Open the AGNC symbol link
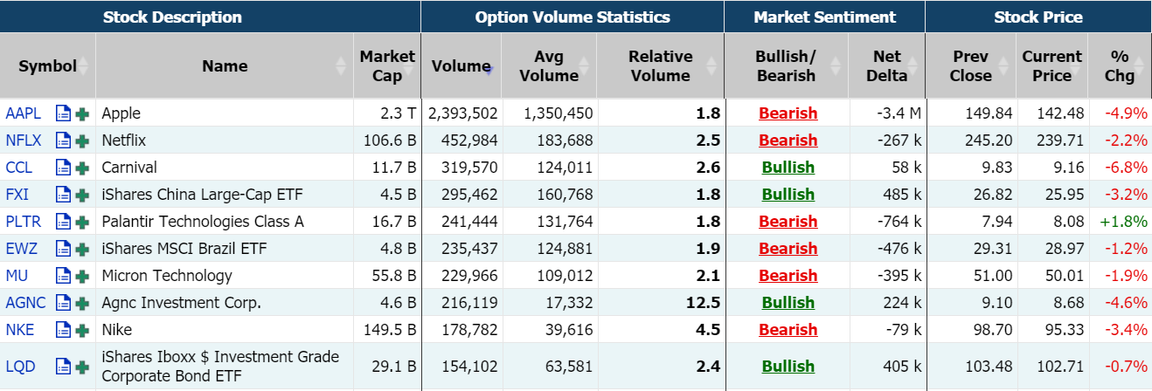Screen dimensions: 1152x391 point(25,303)
